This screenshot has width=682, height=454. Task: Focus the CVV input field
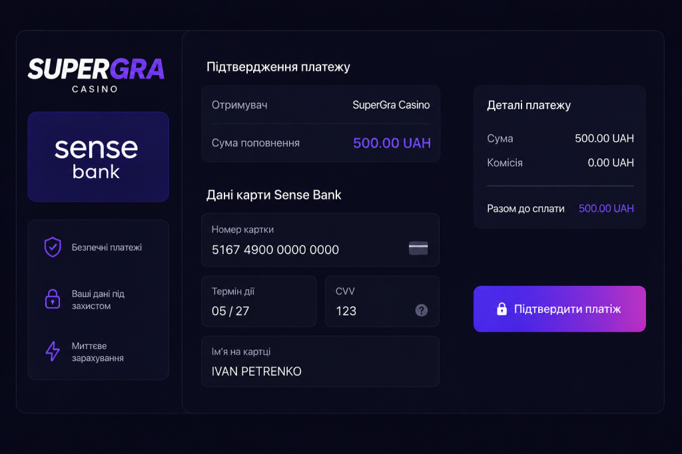coord(382,301)
